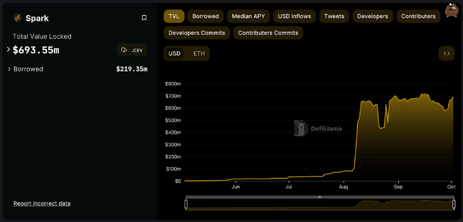
Task: Download the TVL data as .csv
Action: 132,50
